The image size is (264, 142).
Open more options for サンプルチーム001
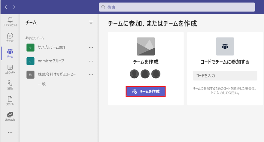pyautogui.click(x=91, y=47)
